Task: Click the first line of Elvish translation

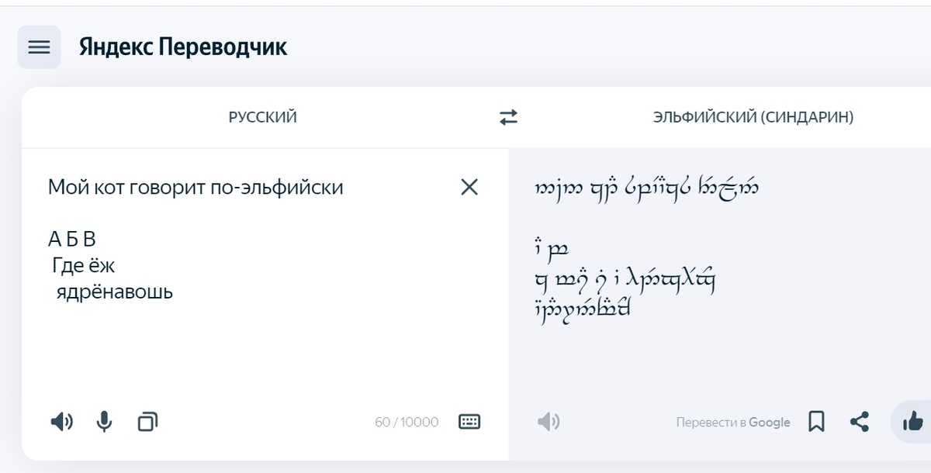Action: (647, 188)
